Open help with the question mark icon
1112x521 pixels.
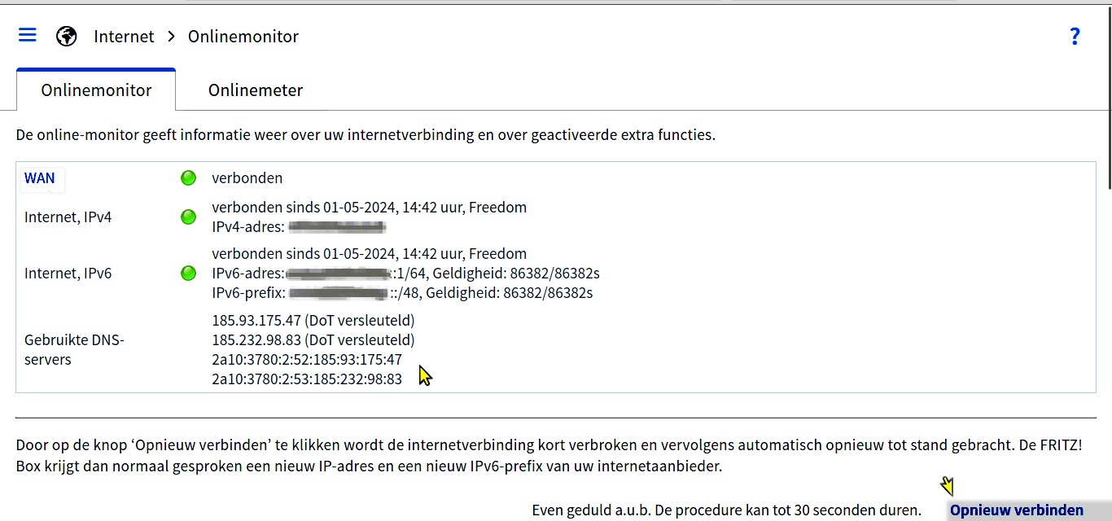(1075, 36)
